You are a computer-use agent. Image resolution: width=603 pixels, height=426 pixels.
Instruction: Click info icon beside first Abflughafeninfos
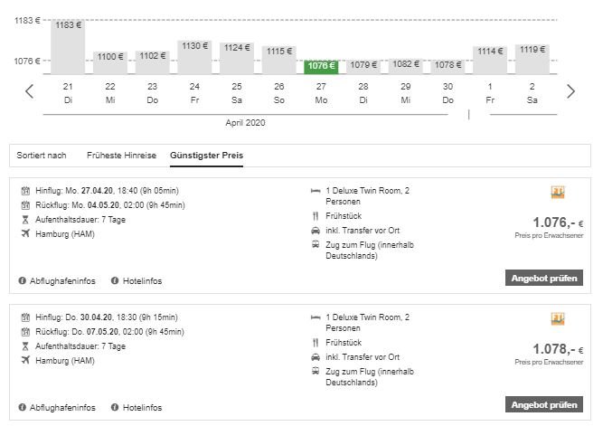coord(23,280)
